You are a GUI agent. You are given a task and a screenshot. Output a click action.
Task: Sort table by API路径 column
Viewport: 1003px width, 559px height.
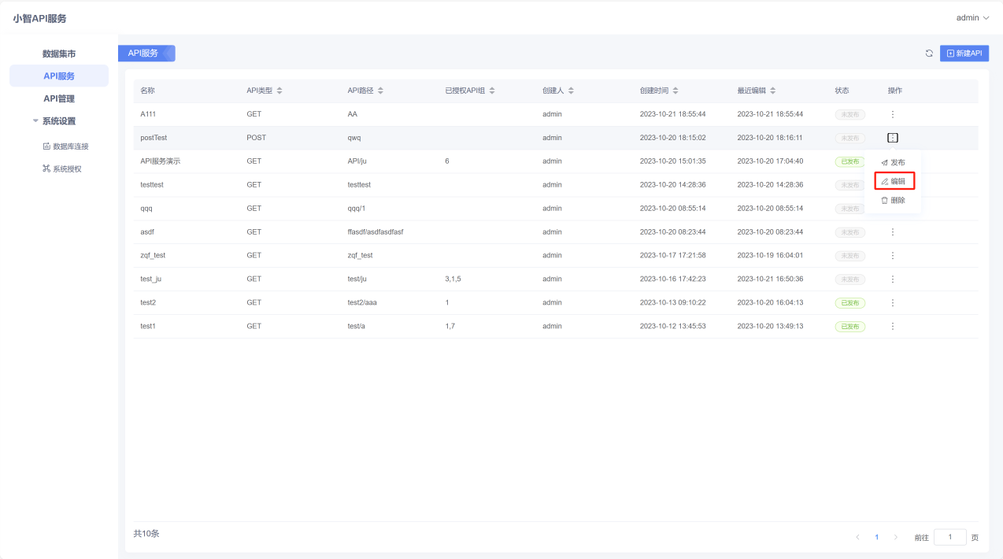380,91
